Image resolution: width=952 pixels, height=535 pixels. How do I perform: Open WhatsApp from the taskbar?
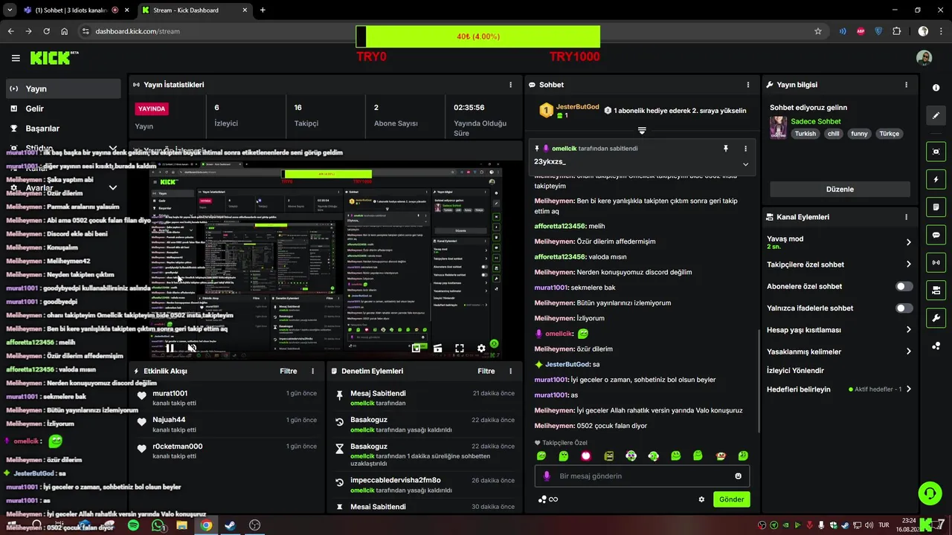click(x=158, y=525)
